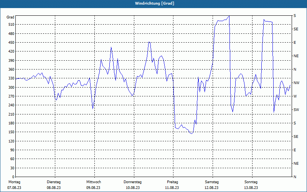
Task: Click the "Freitag" day label
Action: (x=172, y=182)
